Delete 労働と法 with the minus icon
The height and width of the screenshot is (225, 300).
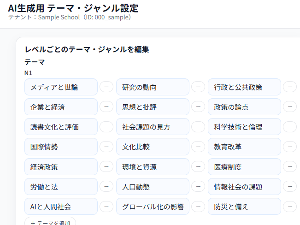(x=106, y=186)
